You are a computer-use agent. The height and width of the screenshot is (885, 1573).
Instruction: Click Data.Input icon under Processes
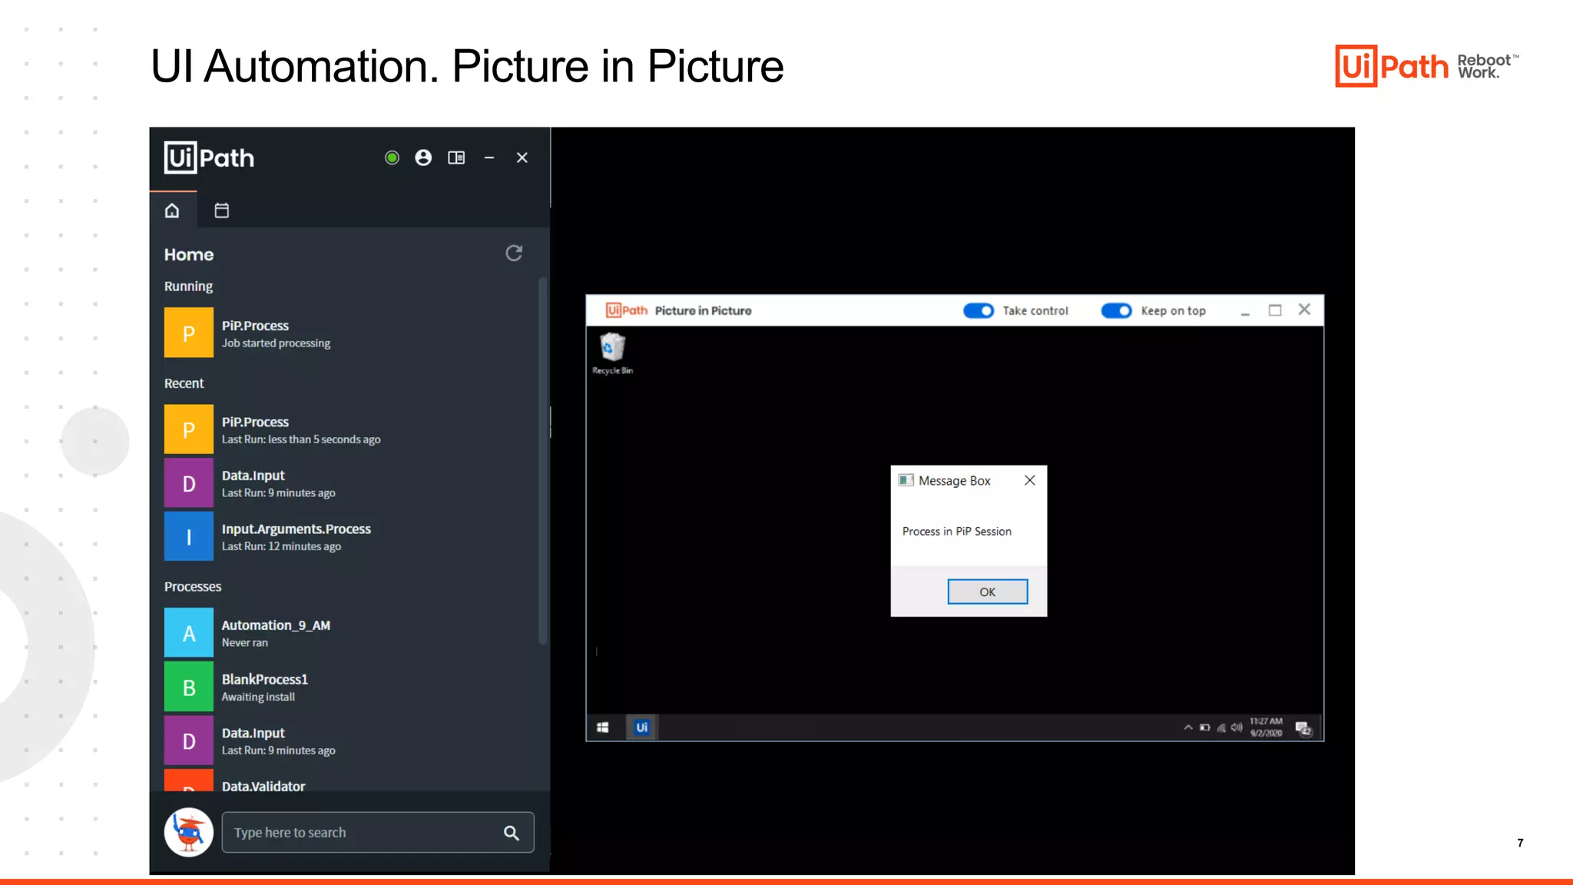(189, 741)
